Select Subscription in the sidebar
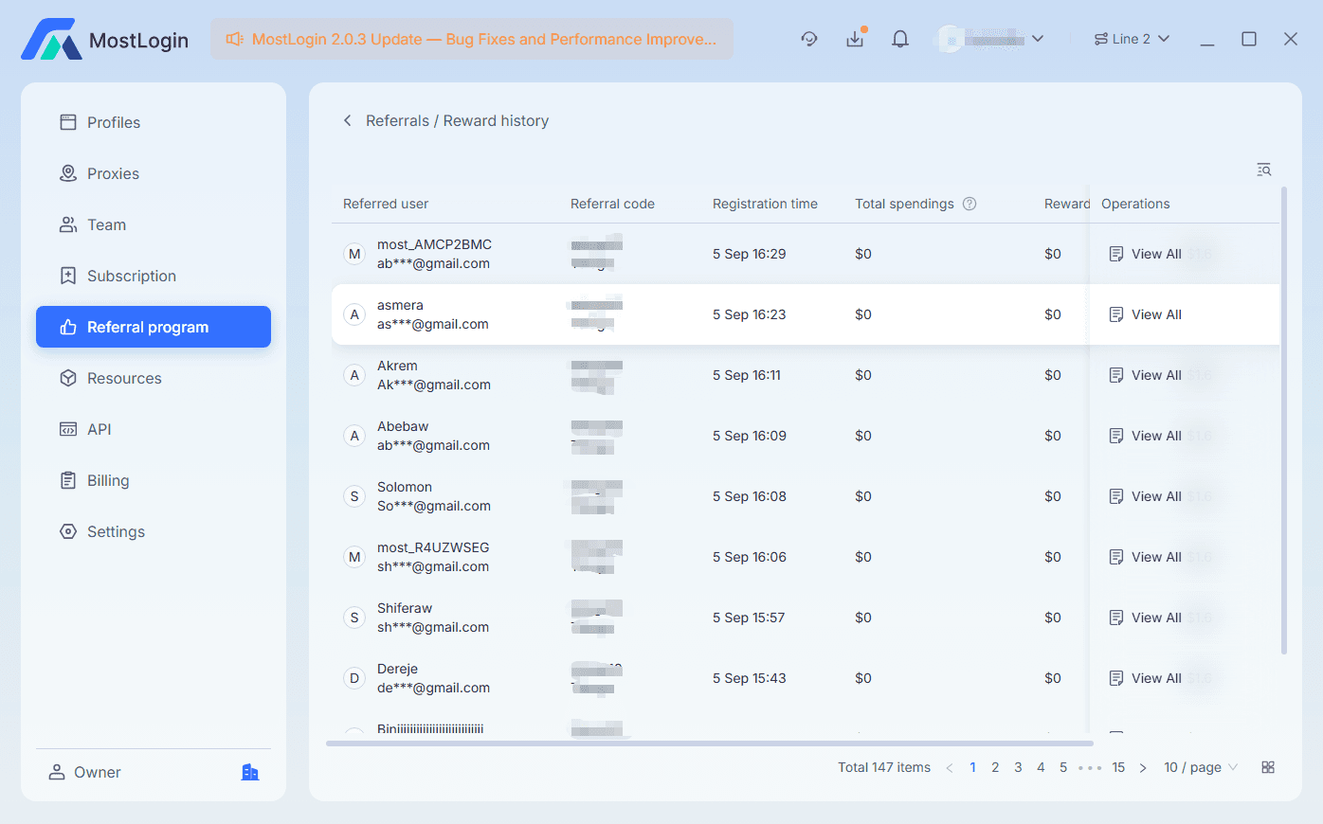 coord(154,276)
